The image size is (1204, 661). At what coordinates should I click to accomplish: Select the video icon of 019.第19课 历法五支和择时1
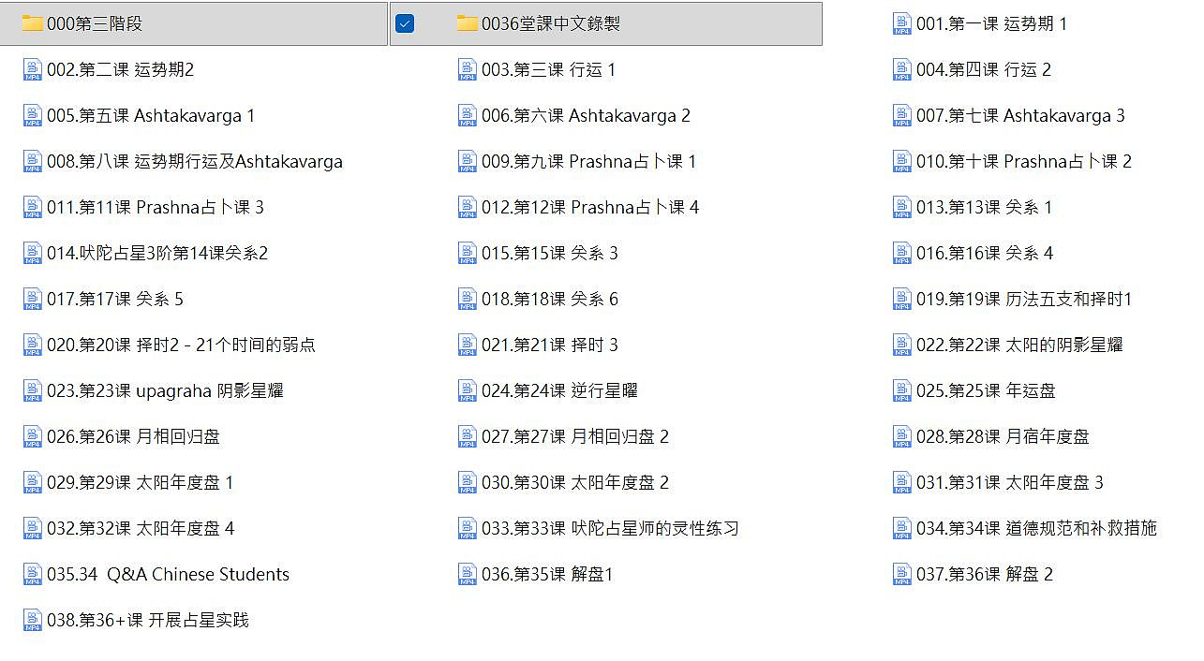coord(902,299)
